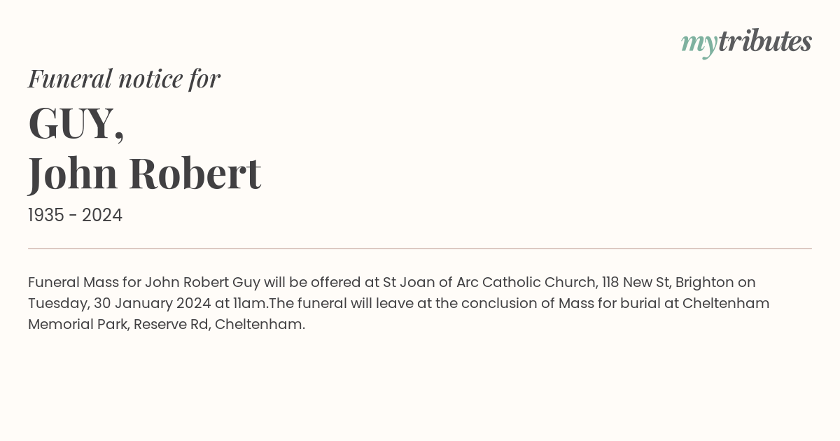Click "John Robert Guy" in the notice paragraph
Screen dimensions: 840x441
[202, 282]
